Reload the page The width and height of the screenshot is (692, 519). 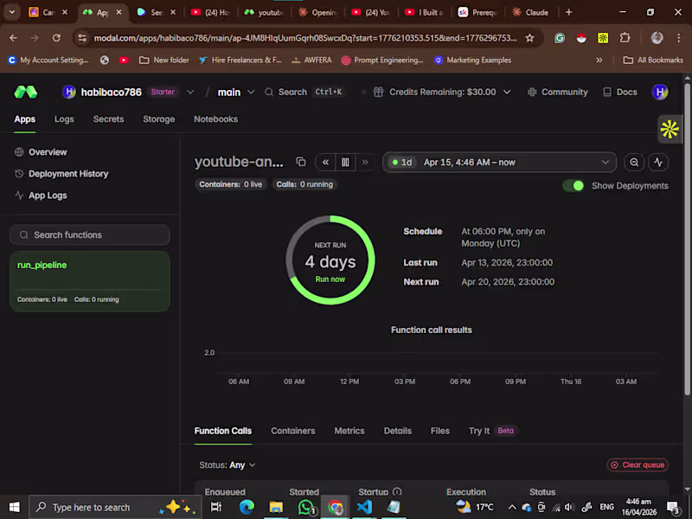click(56, 38)
